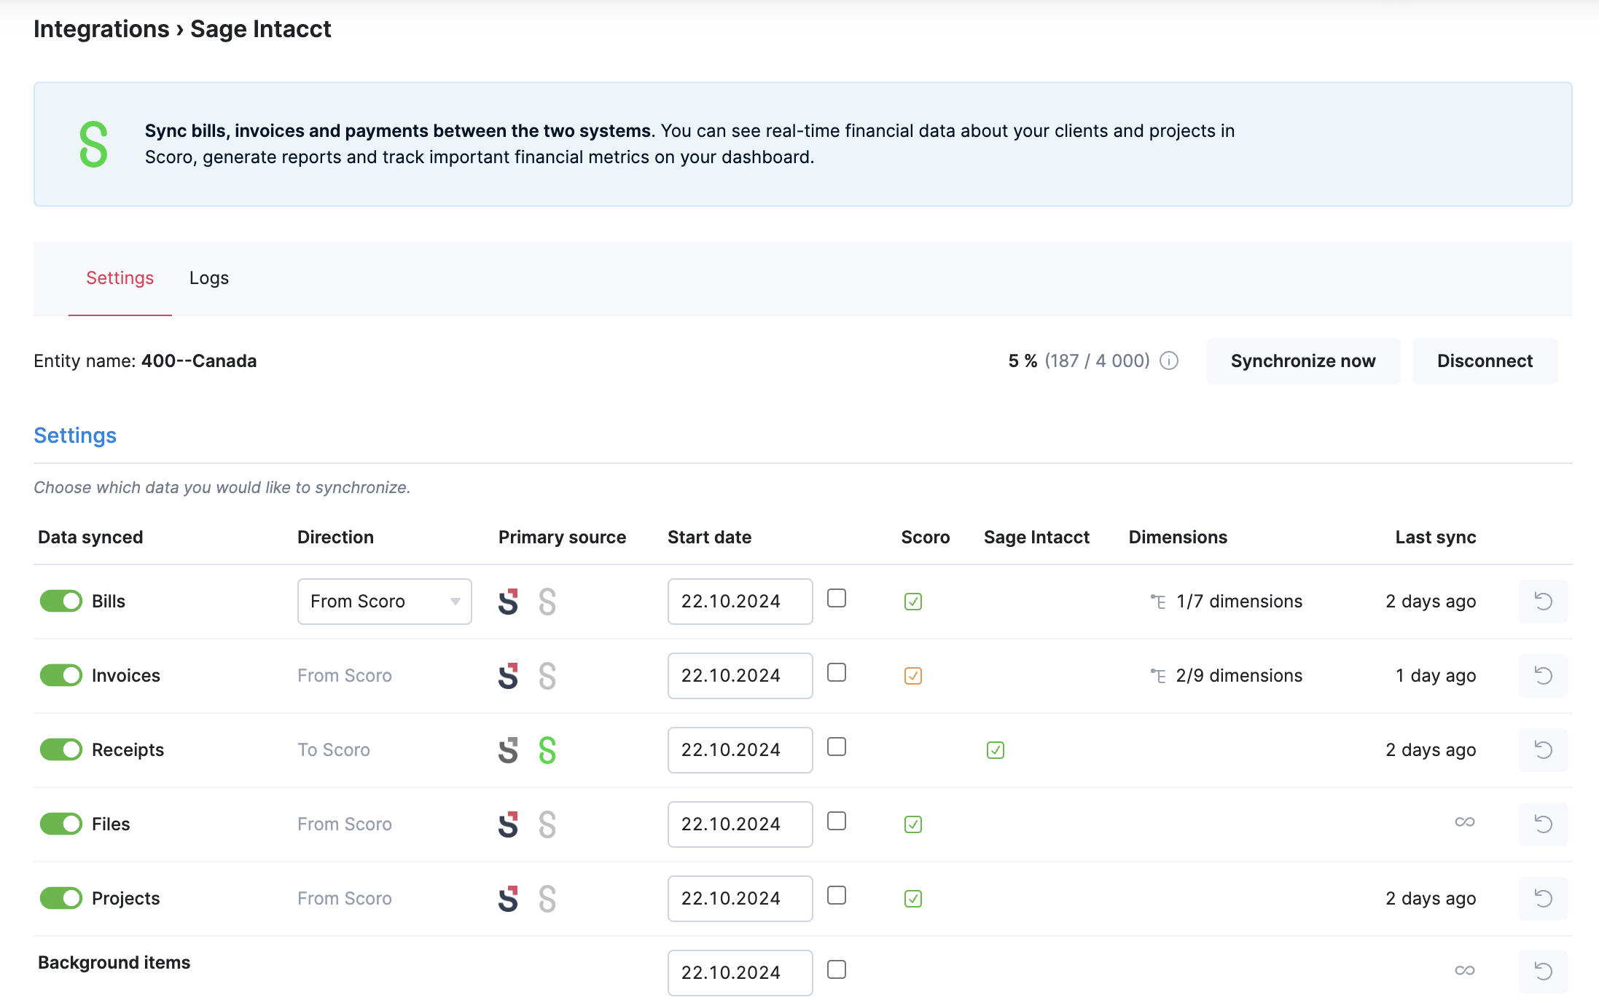Click the Invoices start date field
1599x1008 pixels.
740,676
